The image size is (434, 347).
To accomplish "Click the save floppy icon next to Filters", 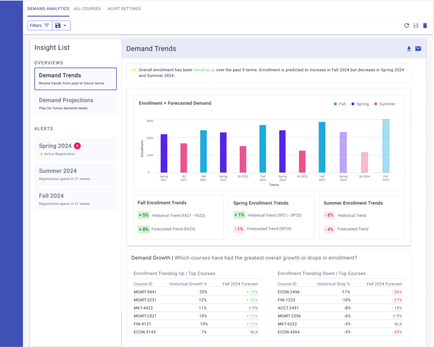I will coord(57,26).
